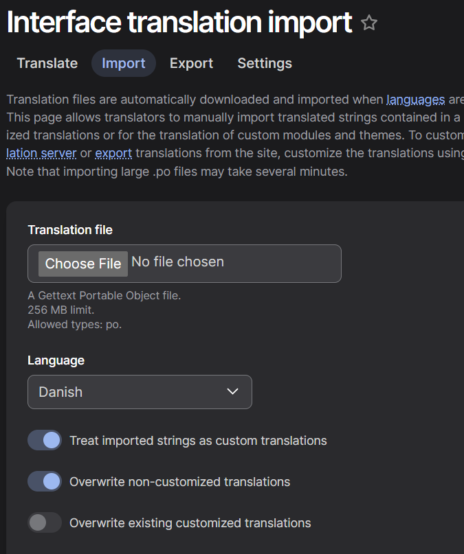Click the Translation file upload area
The width and height of the screenshot is (464, 554).
184,264
